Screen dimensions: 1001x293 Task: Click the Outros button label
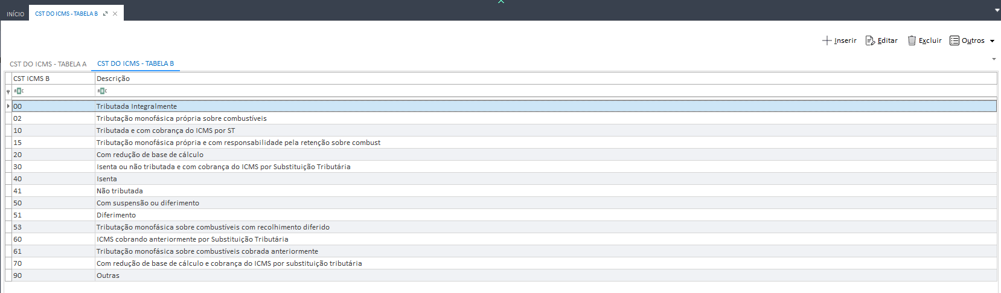(973, 40)
